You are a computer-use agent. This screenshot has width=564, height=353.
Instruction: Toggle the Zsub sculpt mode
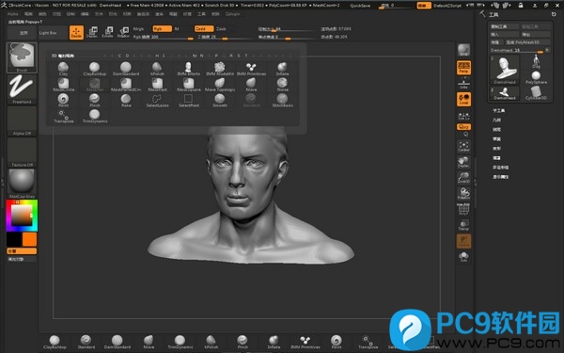221,29
